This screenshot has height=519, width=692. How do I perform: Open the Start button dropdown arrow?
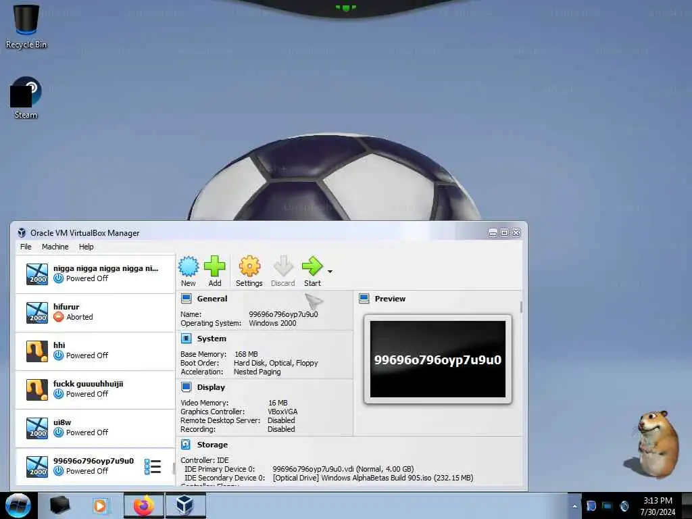coord(330,272)
